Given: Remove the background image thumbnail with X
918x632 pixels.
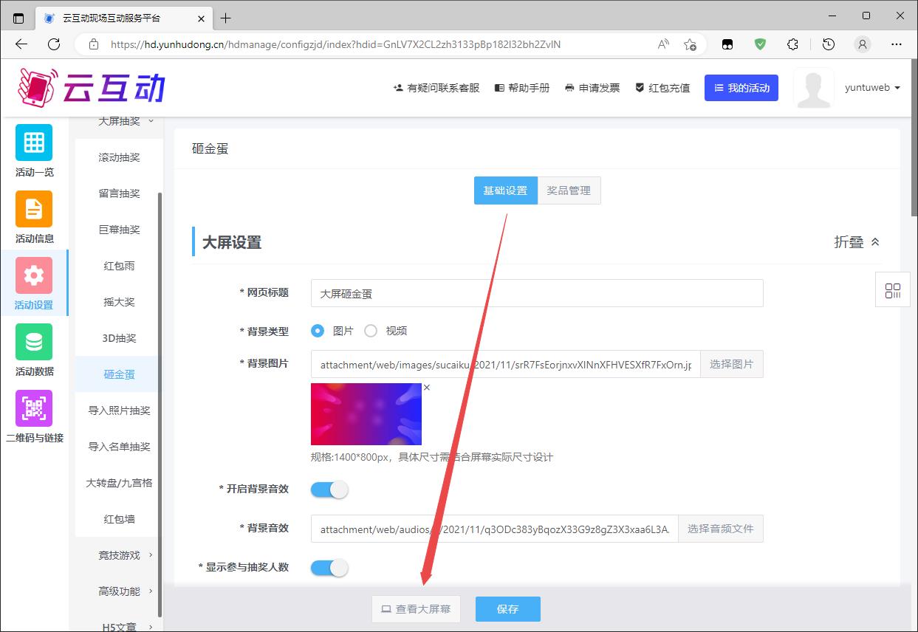Looking at the screenshot, I should (427, 388).
